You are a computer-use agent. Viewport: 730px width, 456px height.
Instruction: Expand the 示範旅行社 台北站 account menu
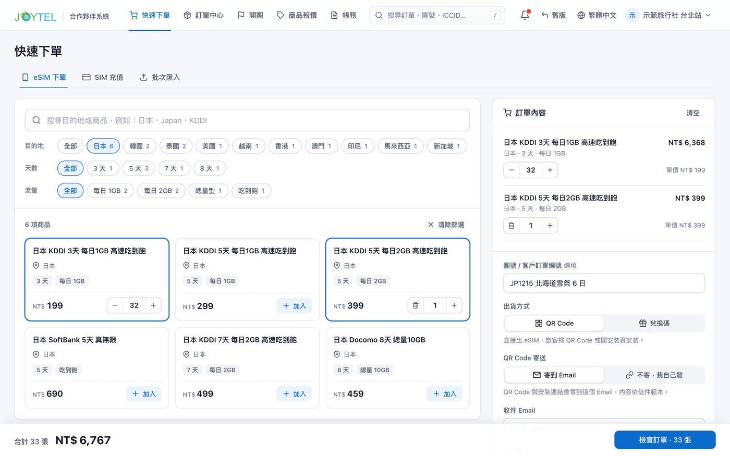pos(670,15)
